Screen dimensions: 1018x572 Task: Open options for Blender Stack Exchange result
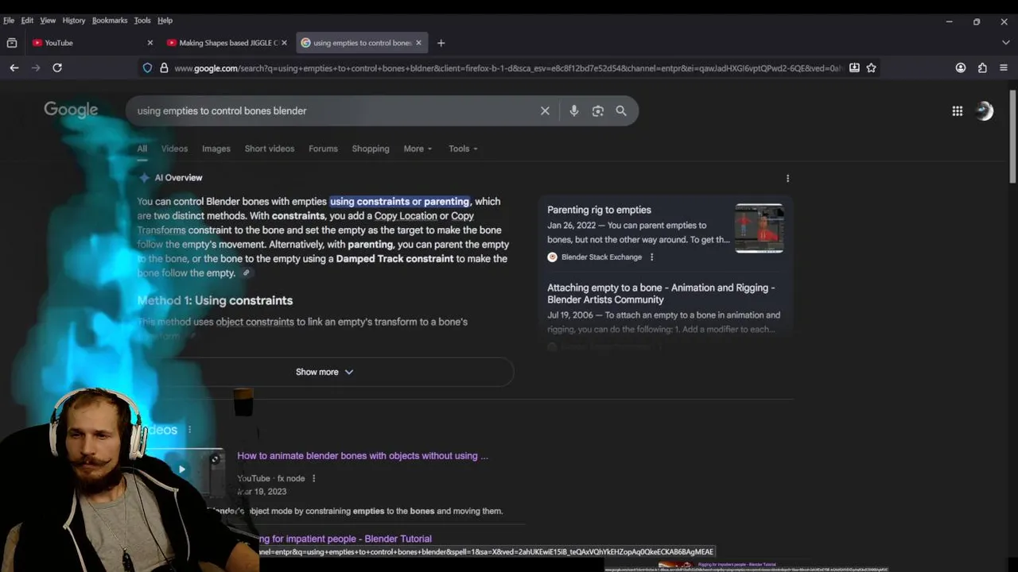pyautogui.click(x=651, y=257)
